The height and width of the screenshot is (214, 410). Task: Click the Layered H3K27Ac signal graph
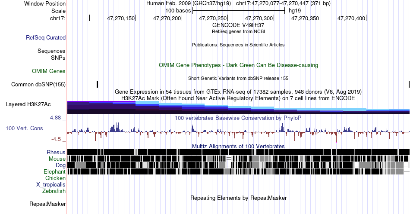point(238,107)
